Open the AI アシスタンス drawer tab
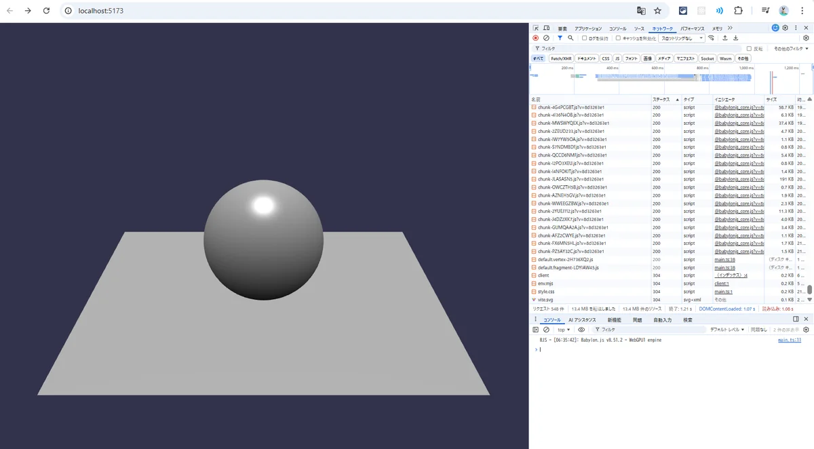This screenshot has width=814, height=449. click(x=582, y=319)
